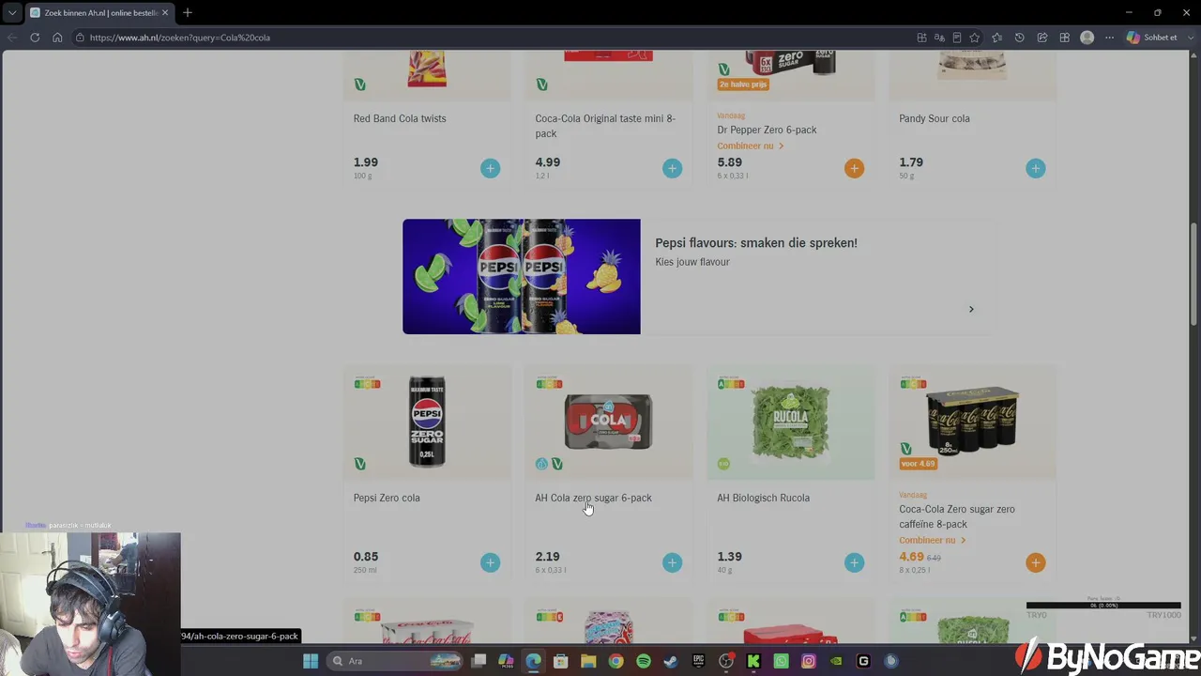Click the voor 4.69 promo badge
Viewport: 1201px width, 676px height.
click(x=918, y=464)
